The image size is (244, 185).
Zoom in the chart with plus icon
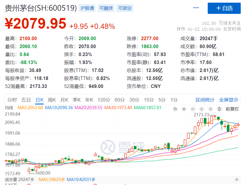click(184, 109)
